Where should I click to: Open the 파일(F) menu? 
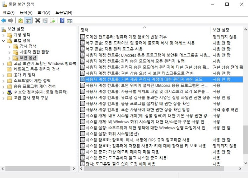pos(9,13)
